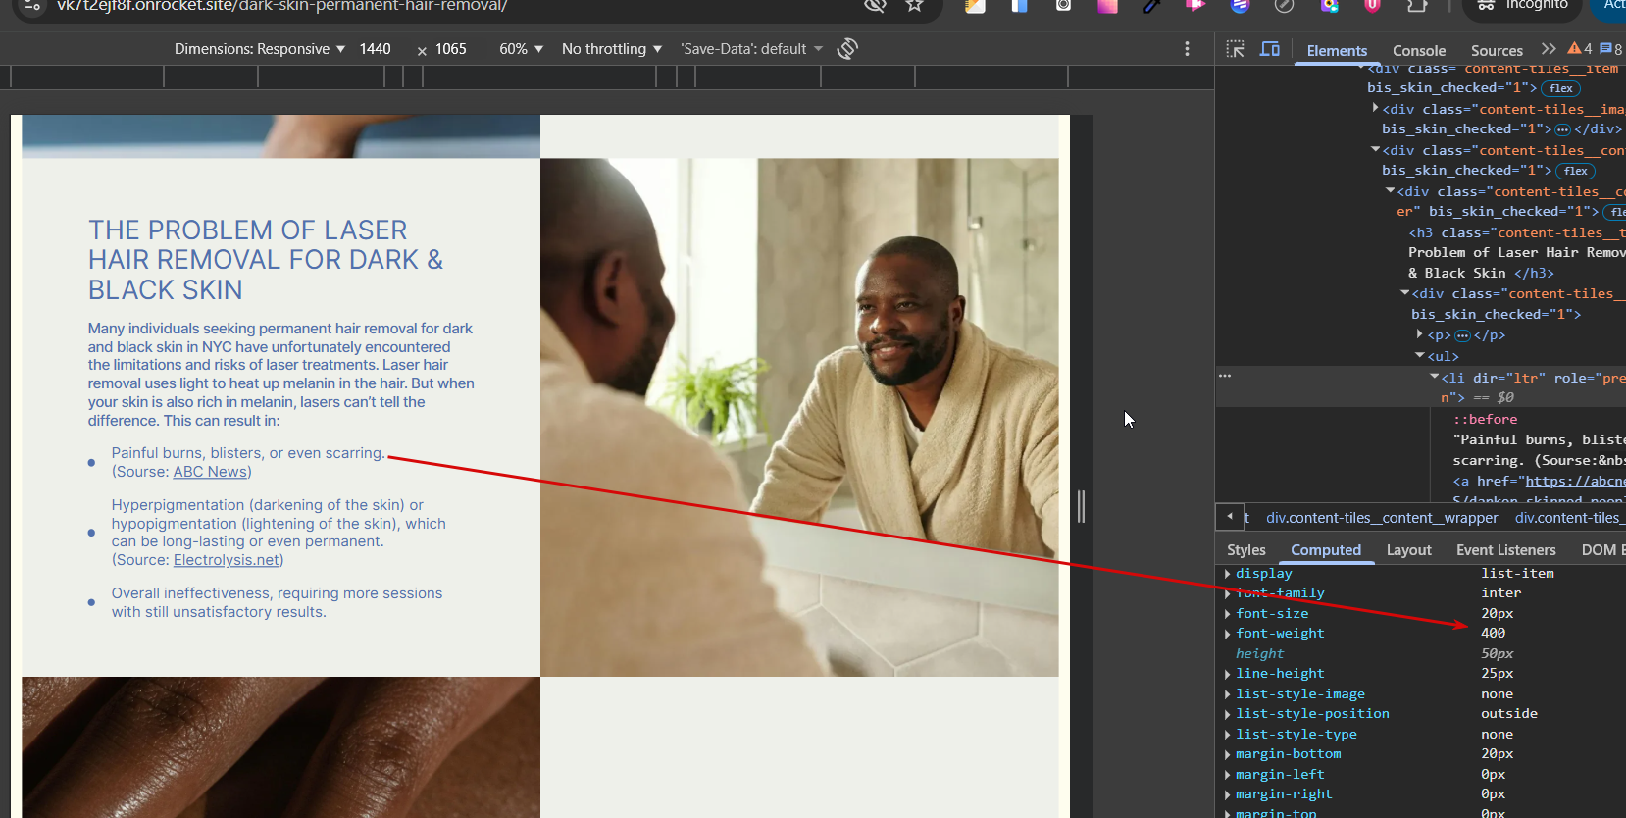Switch to the Styles tab

click(x=1245, y=550)
